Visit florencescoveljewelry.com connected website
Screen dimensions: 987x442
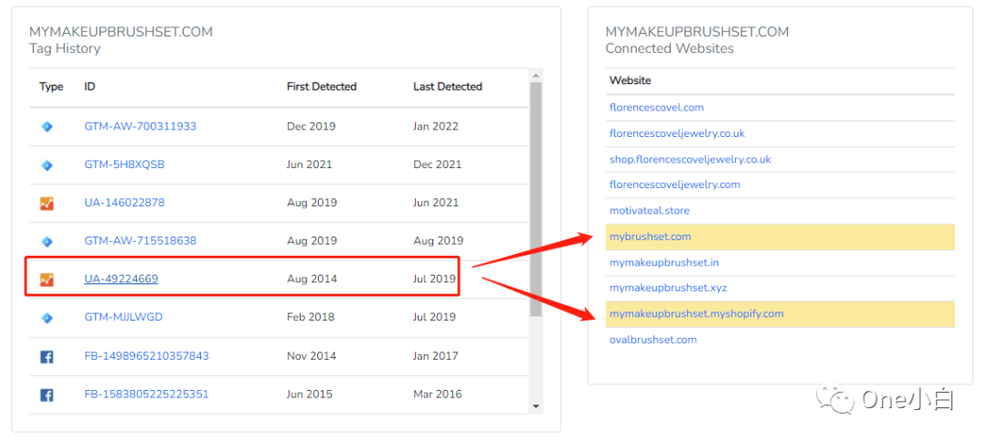tap(674, 184)
